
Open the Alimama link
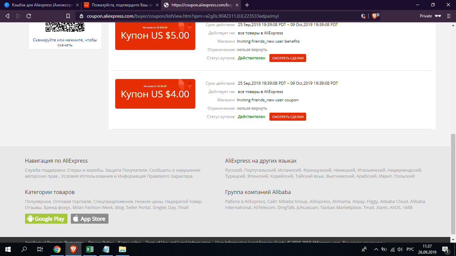point(341,201)
